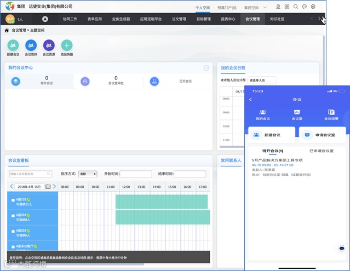Open the 会议安排 shortcut icon
This screenshot has height=271, width=350.
[31, 45]
